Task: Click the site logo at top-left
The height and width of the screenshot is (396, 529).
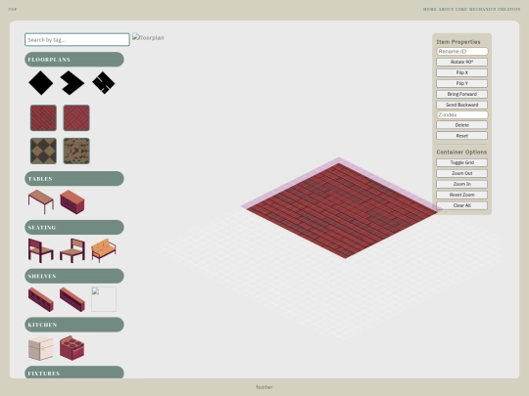Action: pos(13,9)
